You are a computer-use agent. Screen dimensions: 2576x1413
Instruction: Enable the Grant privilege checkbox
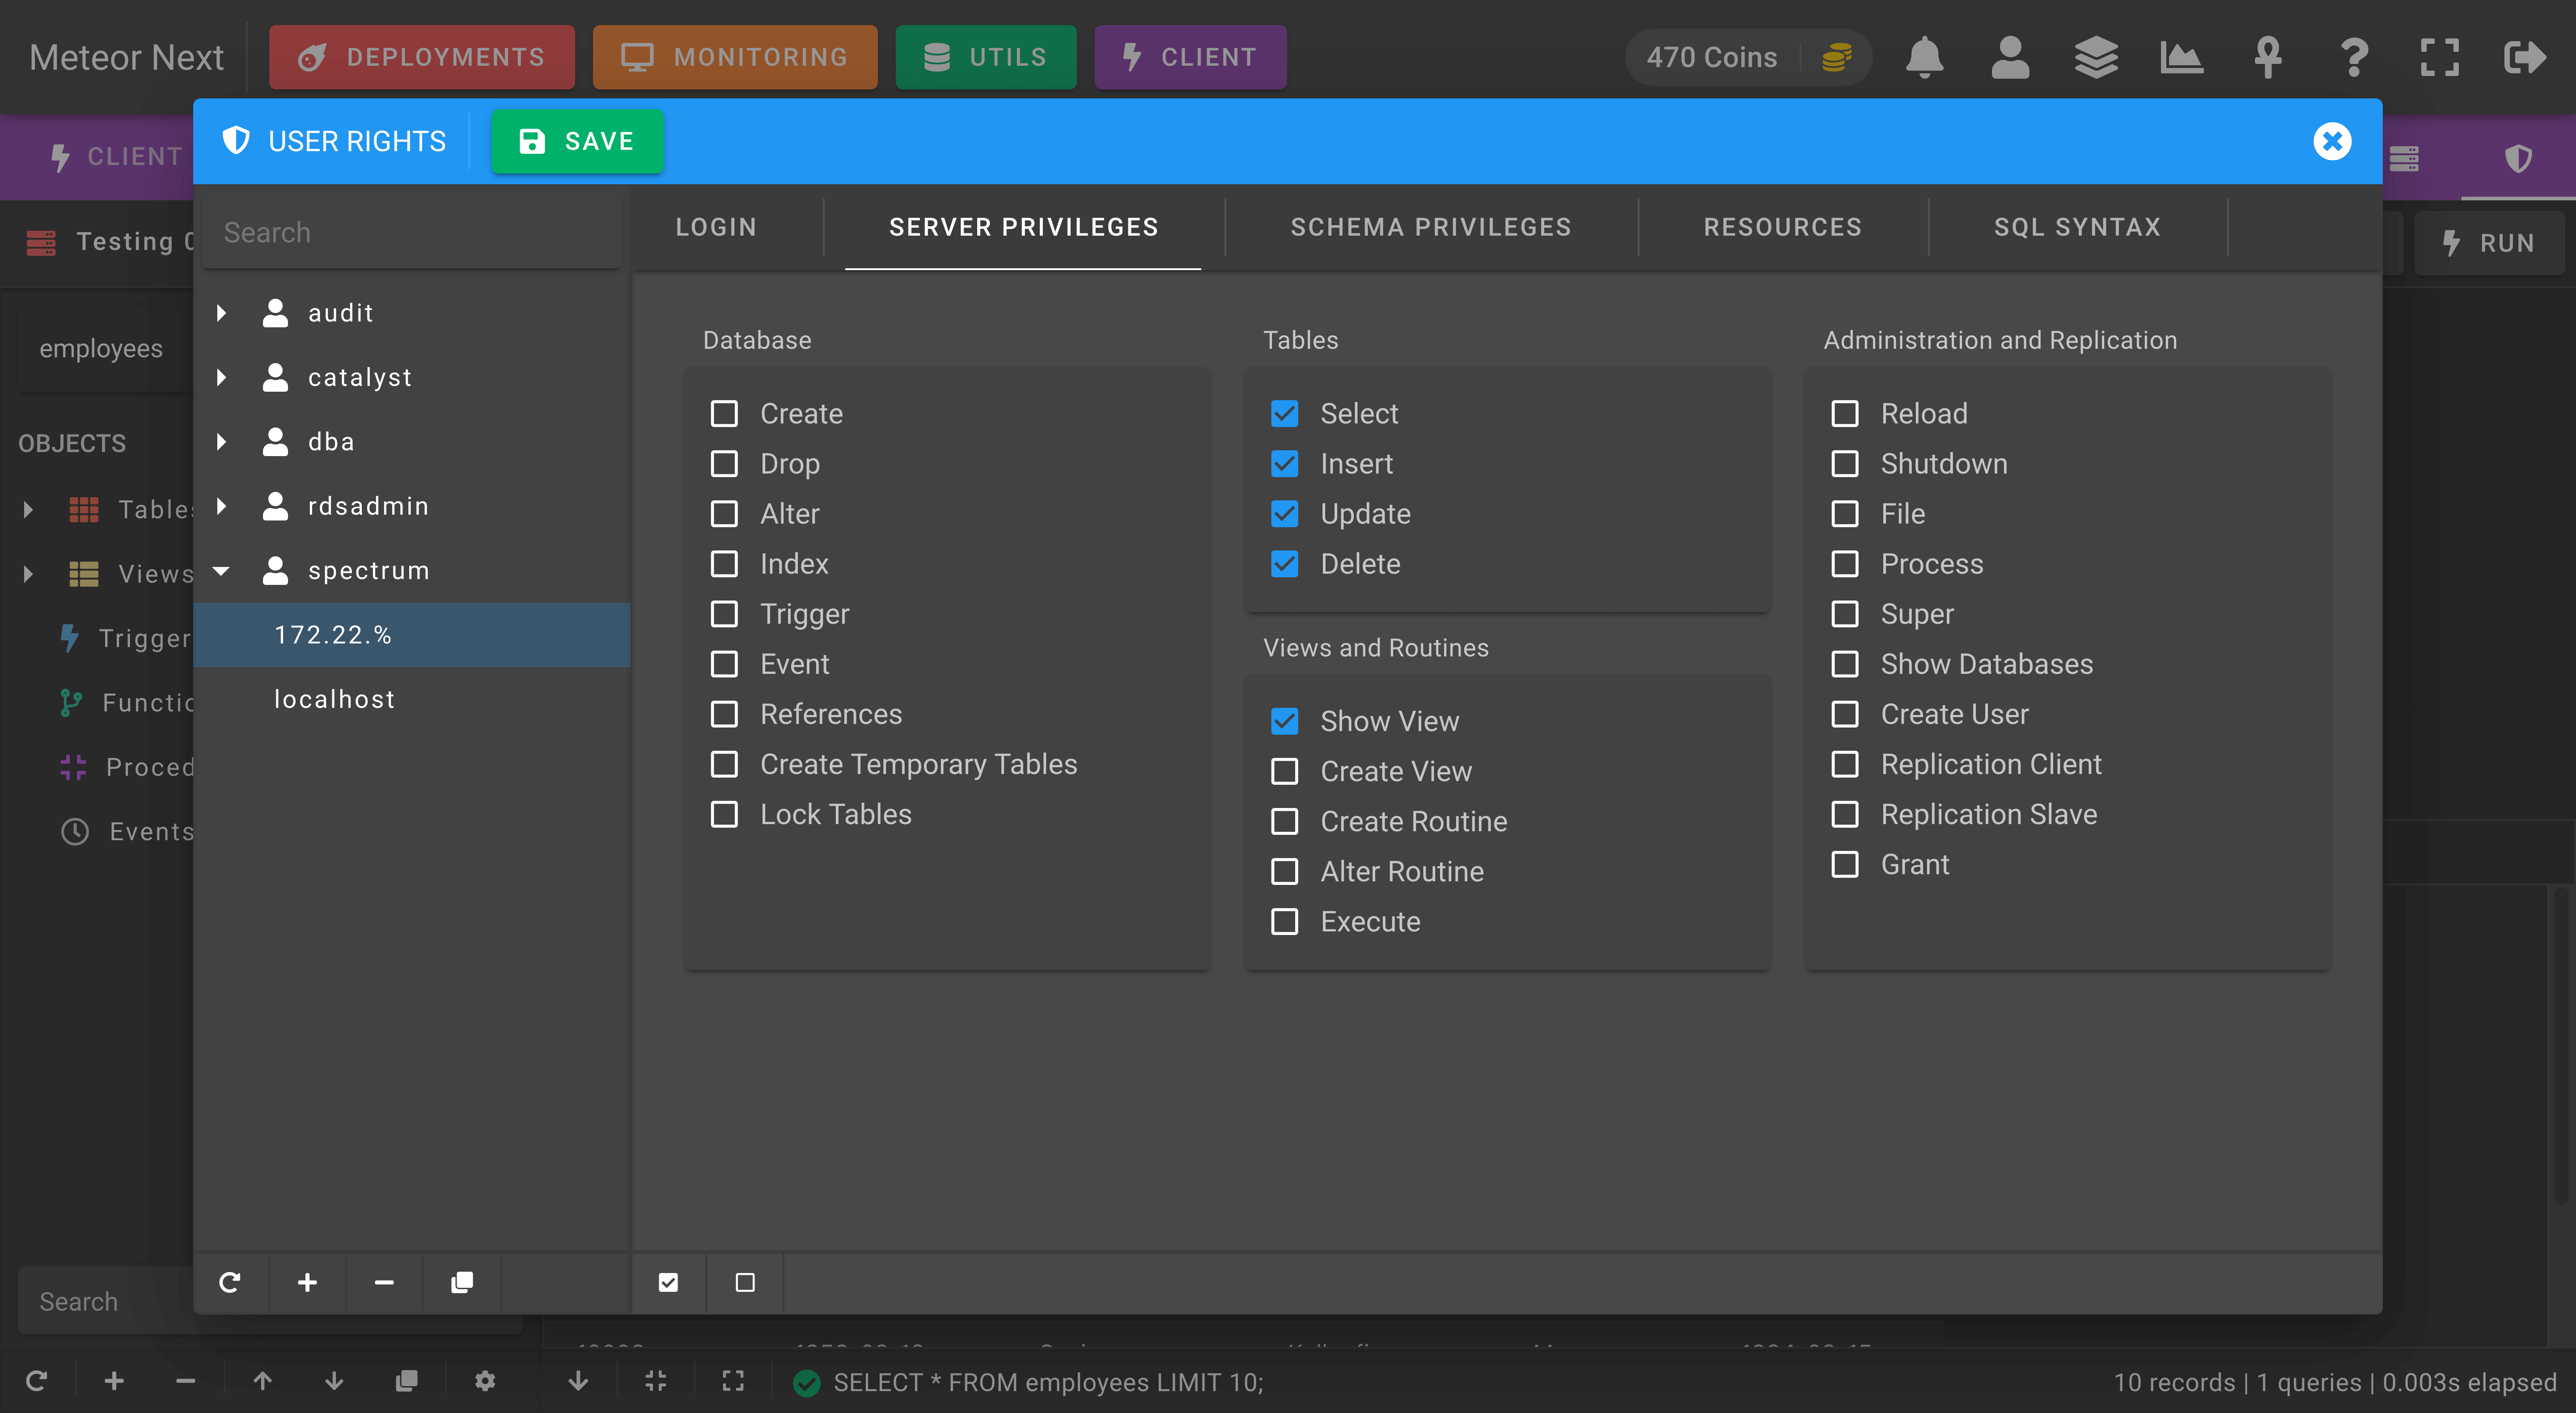[1845, 864]
